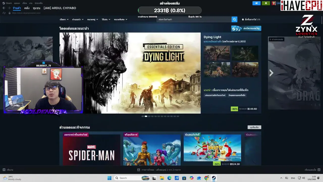Open the downloads icon in the bottom bar

139,170
